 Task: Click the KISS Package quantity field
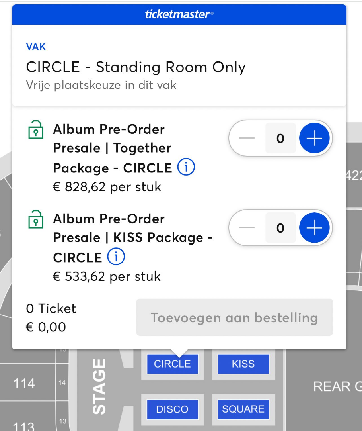coord(280,228)
